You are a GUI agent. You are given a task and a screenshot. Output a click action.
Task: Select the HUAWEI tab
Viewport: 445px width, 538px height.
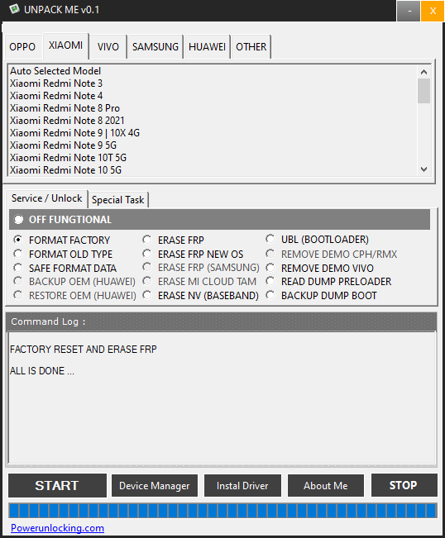coord(207,46)
